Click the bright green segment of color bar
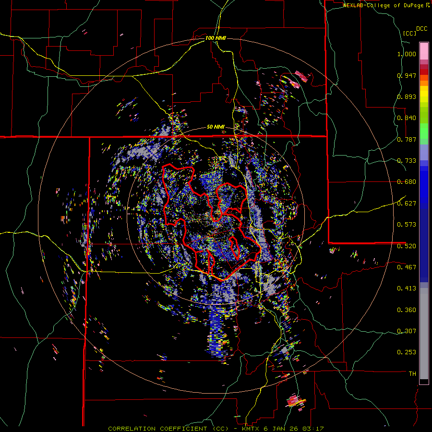This screenshot has width=432, height=432. [x=424, y=131]
